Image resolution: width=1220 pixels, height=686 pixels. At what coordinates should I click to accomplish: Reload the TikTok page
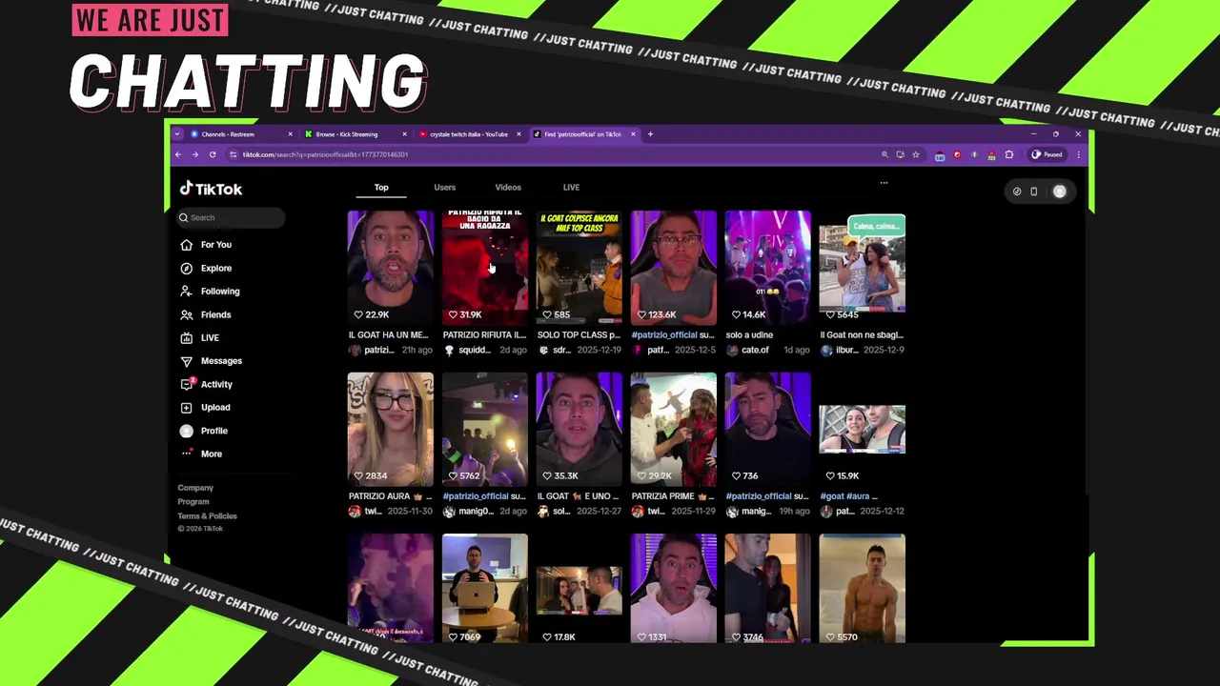pyautogui.click(x=213, y=154)
